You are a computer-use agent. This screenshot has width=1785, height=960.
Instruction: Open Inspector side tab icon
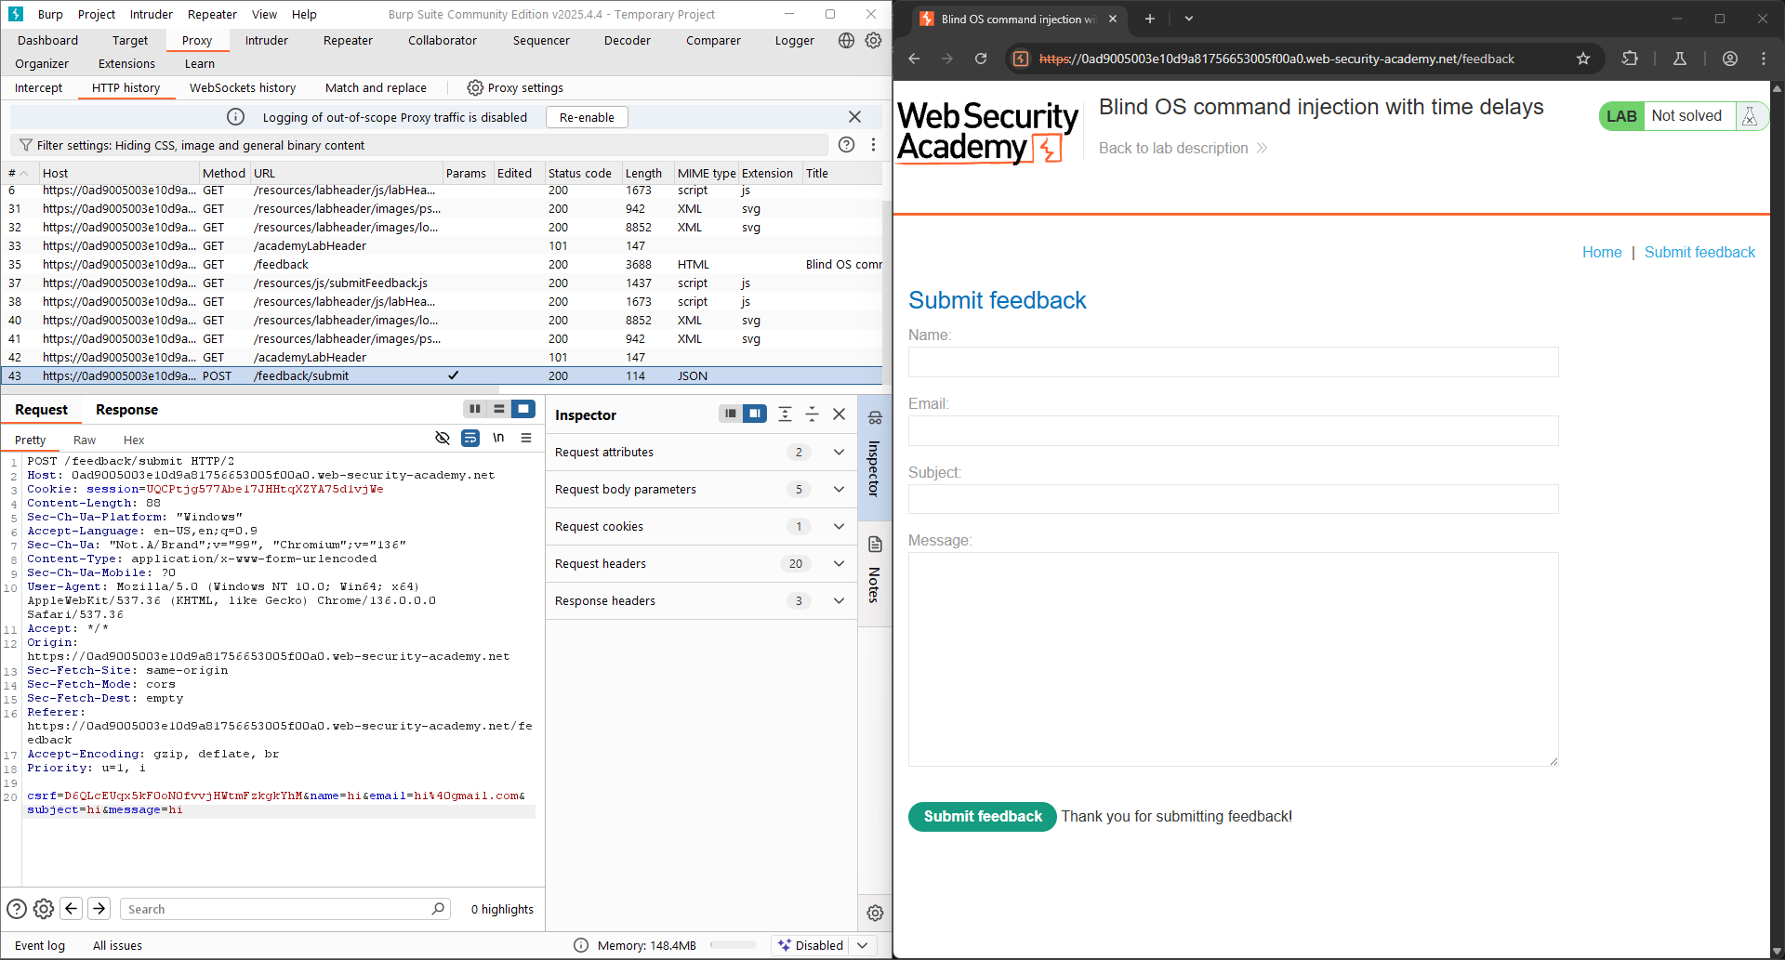tap(875, 418)
